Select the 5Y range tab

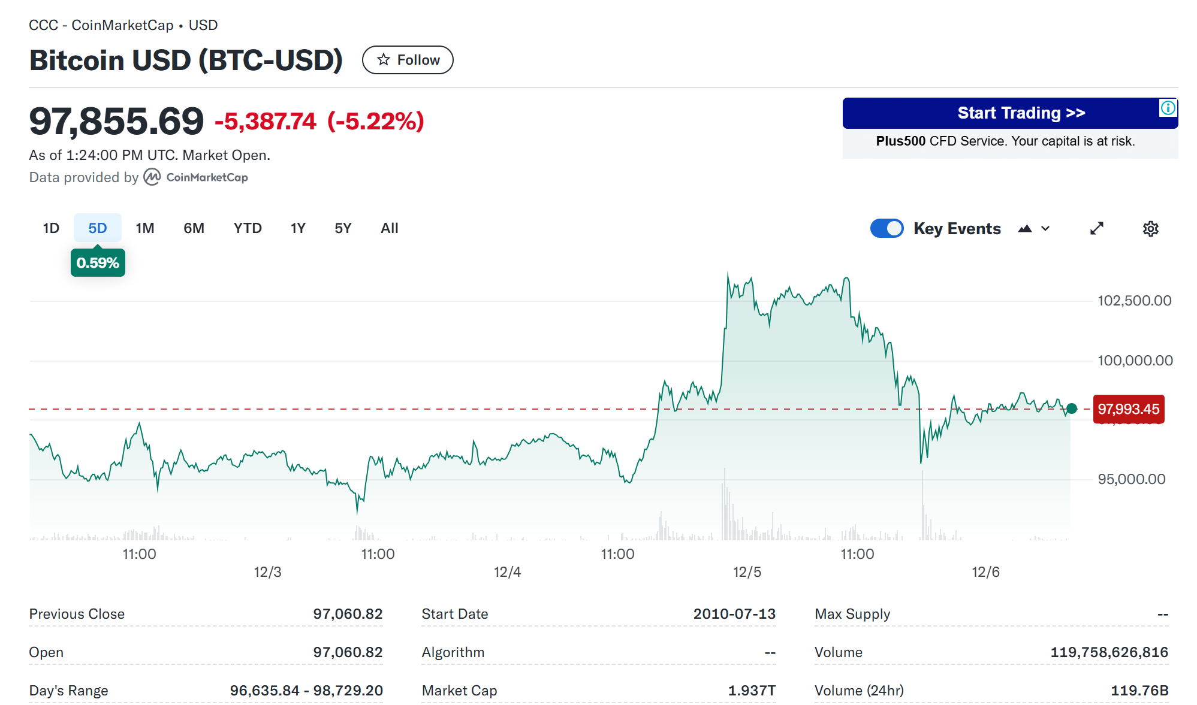point(343,228)
